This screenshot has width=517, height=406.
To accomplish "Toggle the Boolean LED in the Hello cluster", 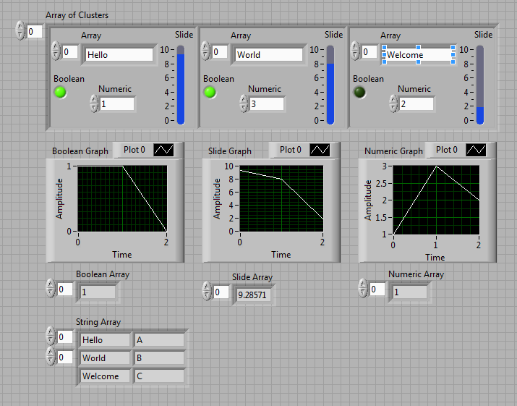I will tap(60, 92).
